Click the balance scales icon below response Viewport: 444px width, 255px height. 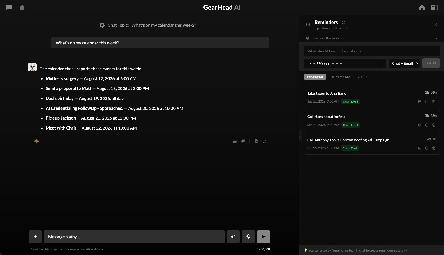(x=37, y=141)
